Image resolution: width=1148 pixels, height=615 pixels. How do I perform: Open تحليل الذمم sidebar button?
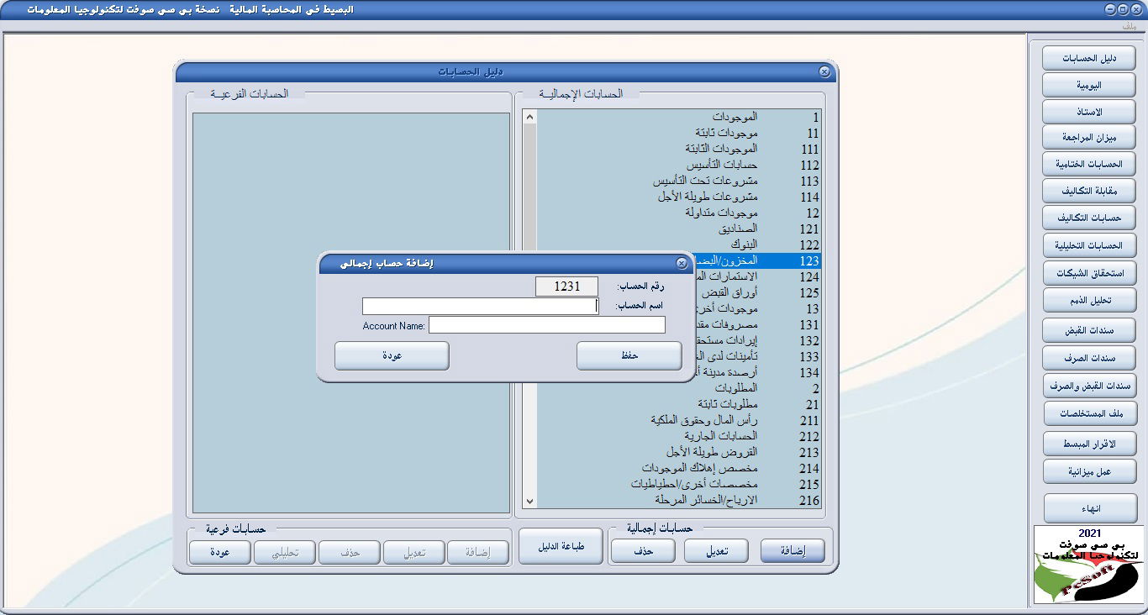[1089, 300]
